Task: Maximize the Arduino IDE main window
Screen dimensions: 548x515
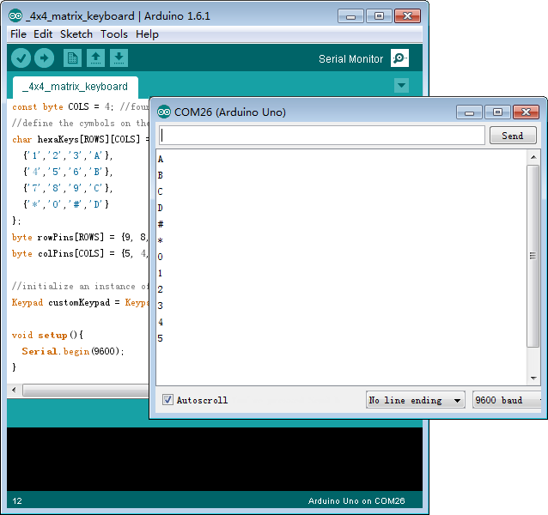Action: click(379, 16)
